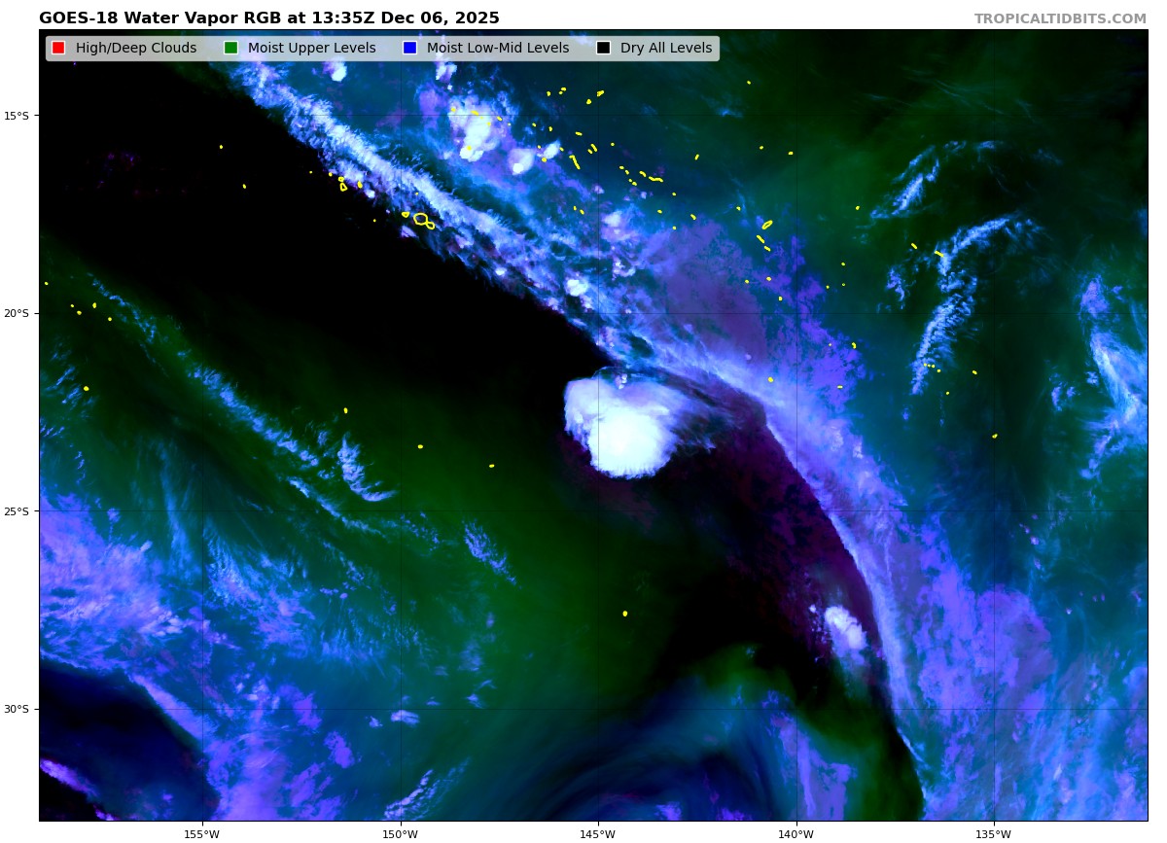Image resolution: width=1167 pixels, height=843 pixels.
Task: Click the green Moist Upper Levels swatch
Action: coord(230,49)
